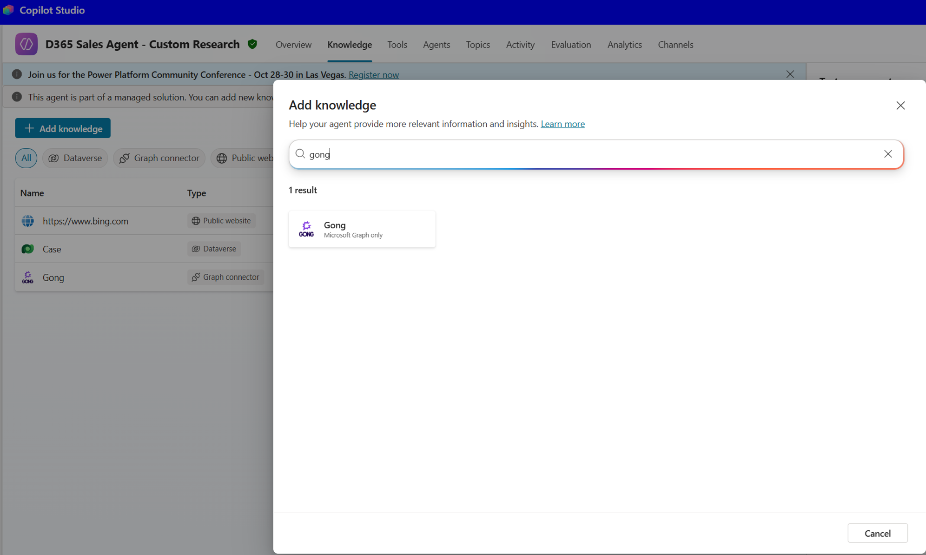Open the Case knowledge row
Screen dimensions: 926x555
(144, 249)
